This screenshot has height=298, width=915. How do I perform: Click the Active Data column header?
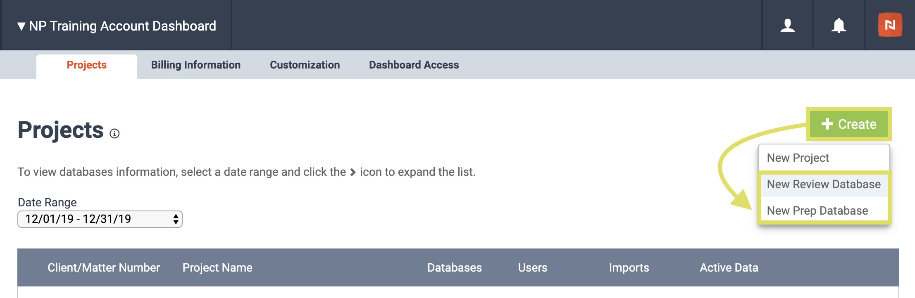[x=729, y=267]
